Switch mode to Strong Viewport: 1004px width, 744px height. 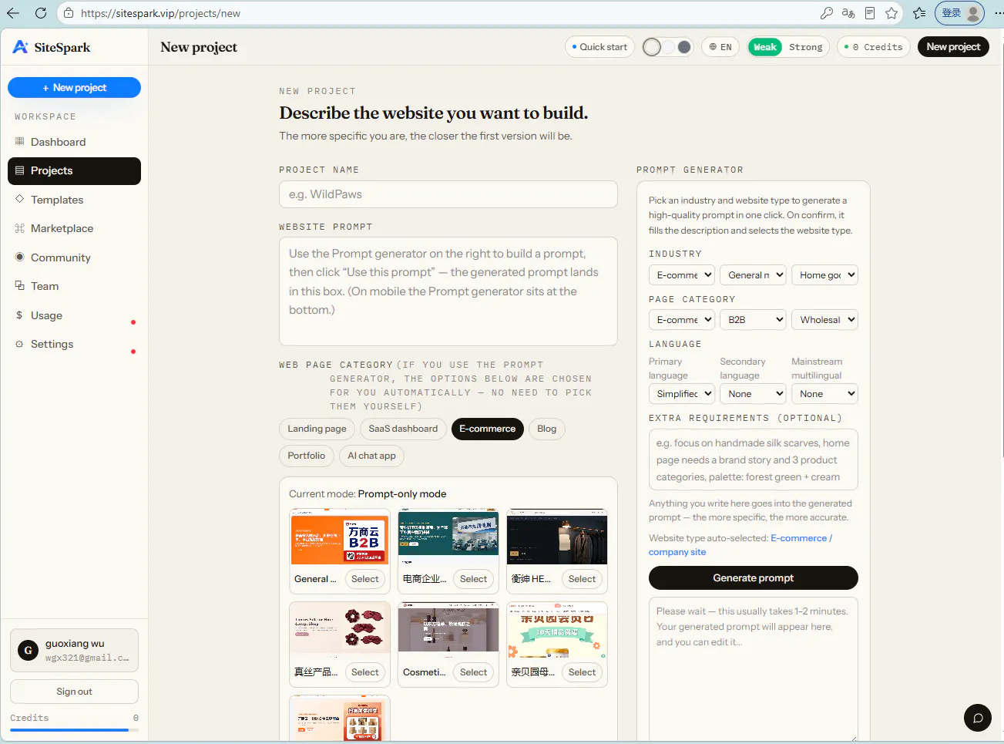pyautogui.click(x=805, y=47)
